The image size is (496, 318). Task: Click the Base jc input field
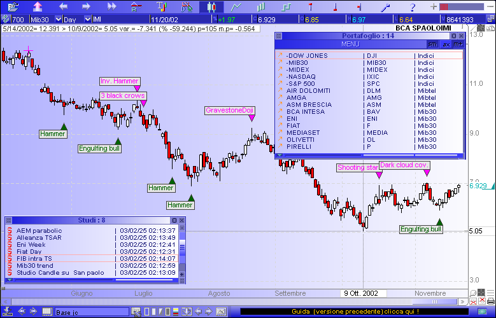(x=92, y=312)
